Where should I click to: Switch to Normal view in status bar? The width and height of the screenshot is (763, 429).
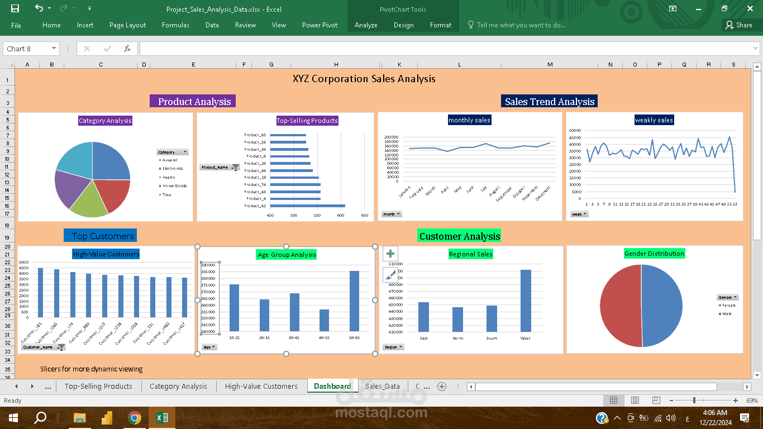pyautogui.click(x=613, y=401)
